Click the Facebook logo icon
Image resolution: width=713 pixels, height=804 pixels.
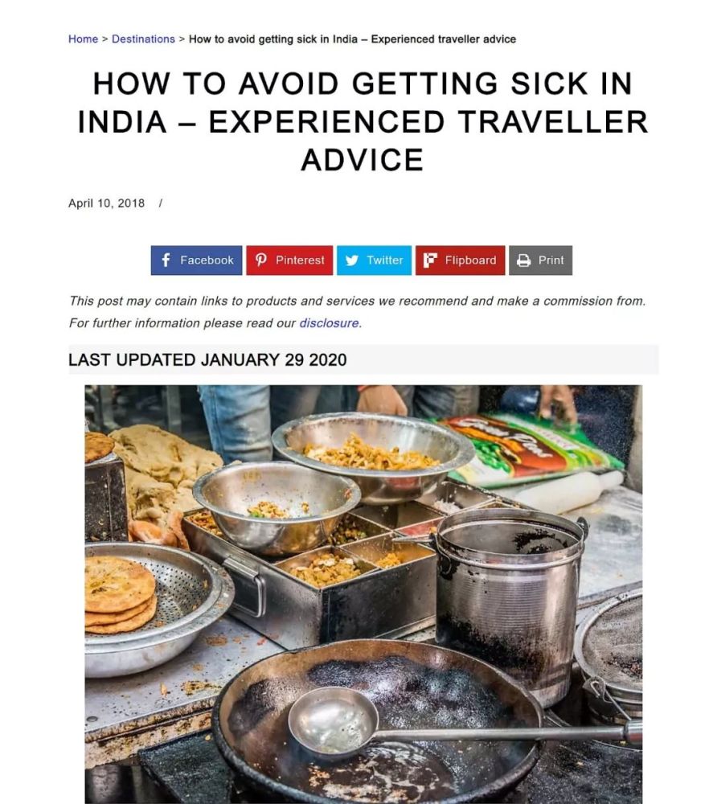166,260
